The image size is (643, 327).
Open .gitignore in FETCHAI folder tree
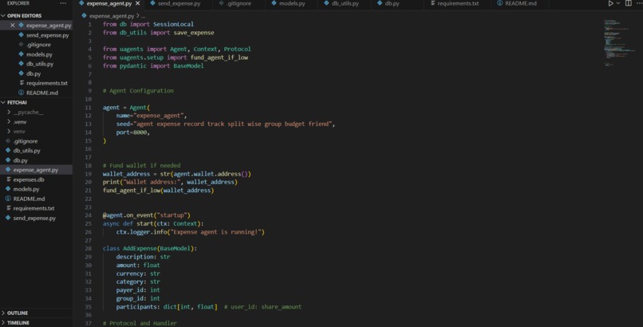[25, 141]
